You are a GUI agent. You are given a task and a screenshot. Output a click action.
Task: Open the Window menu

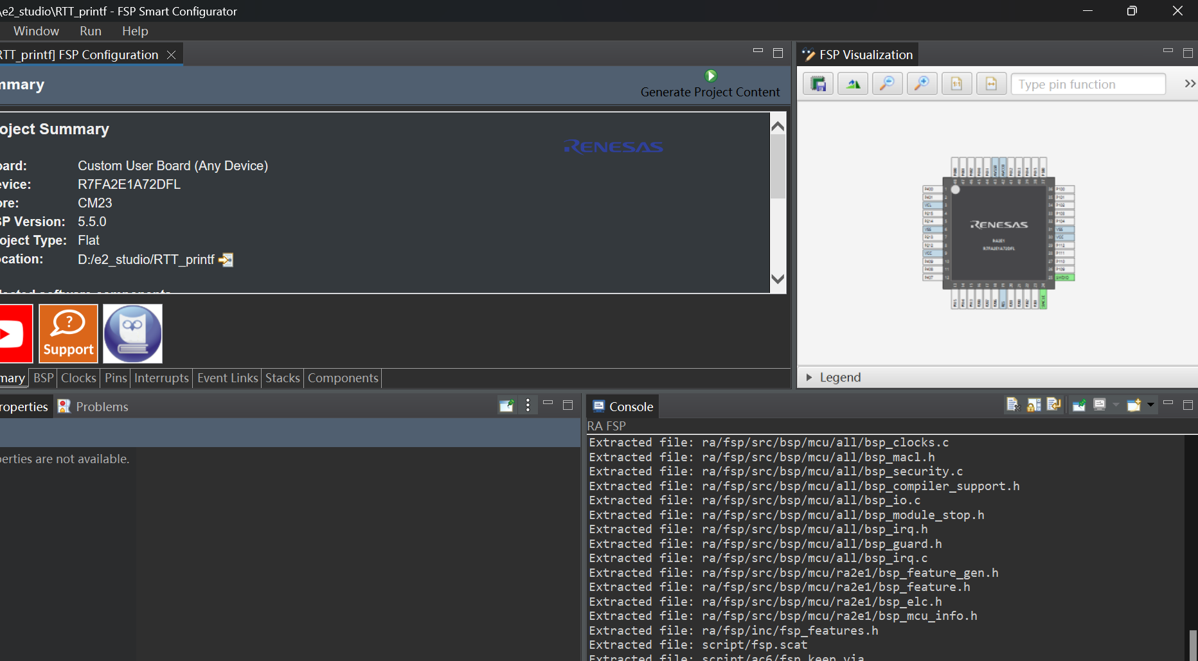point(36,31)
